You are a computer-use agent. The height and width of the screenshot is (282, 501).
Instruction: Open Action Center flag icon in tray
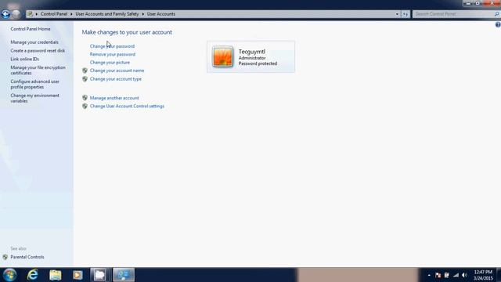438,275
